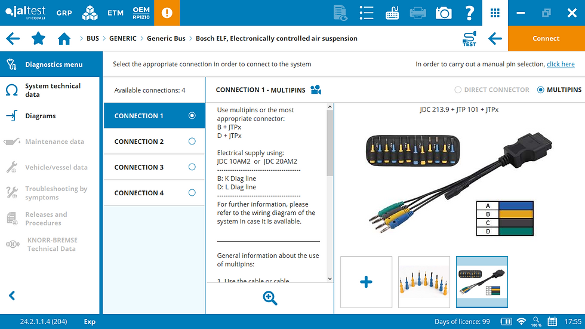Click the Jaltest logo in top bar
The image size is (585, 329).
click(x=25, y=13)
